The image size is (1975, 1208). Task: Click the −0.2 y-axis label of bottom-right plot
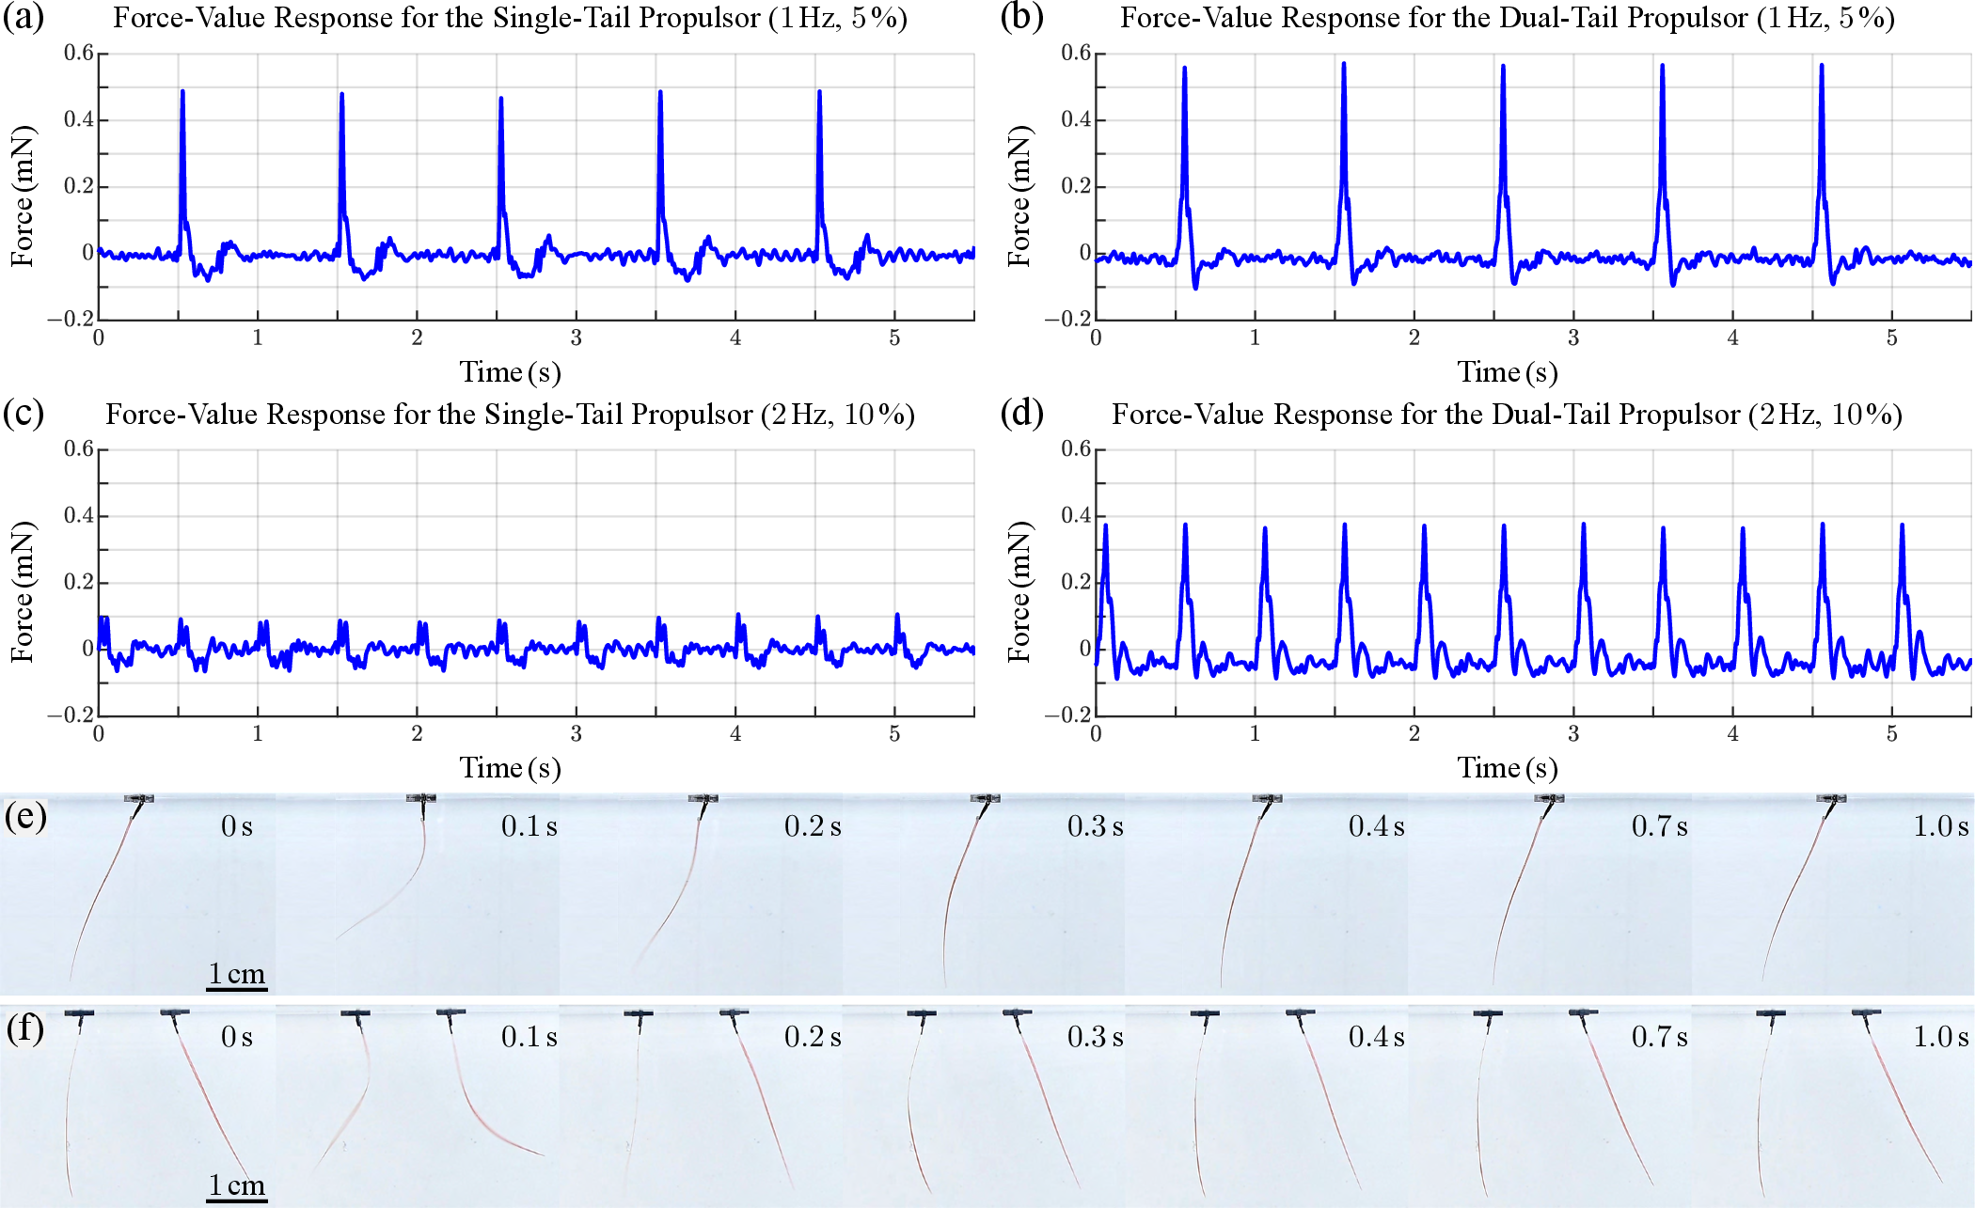(x=1068, y=715)
